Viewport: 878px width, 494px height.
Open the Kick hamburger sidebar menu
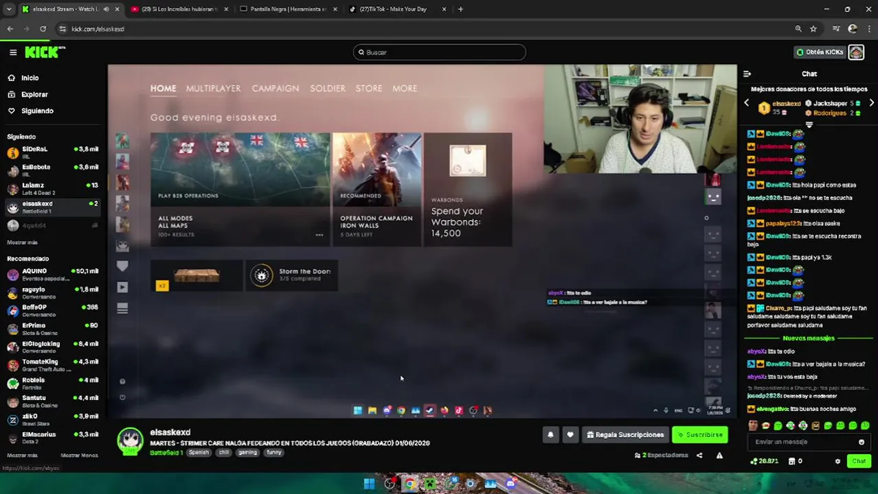click(x=12, y=52)
